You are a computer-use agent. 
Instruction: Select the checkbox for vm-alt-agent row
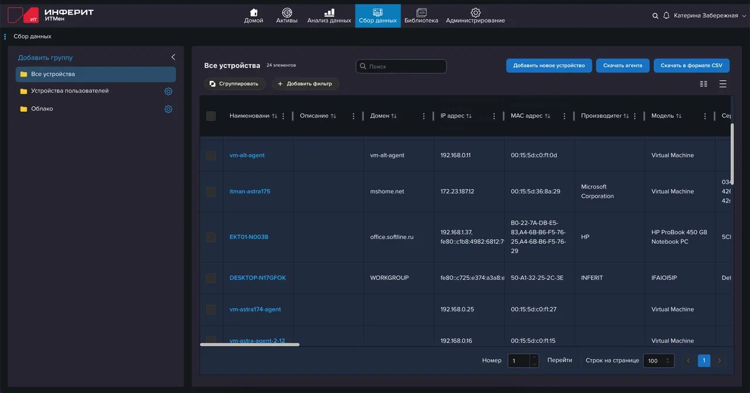211,156
